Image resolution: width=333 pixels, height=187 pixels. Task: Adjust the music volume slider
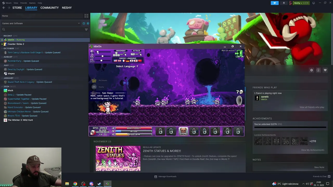pos(103,56)
